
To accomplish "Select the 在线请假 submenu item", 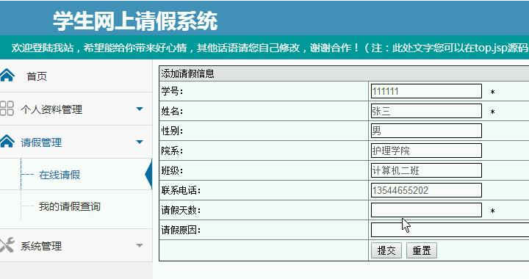I will click(x=60, y=175).
